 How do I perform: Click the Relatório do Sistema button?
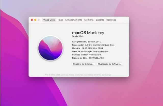click(x=83, y=64)
